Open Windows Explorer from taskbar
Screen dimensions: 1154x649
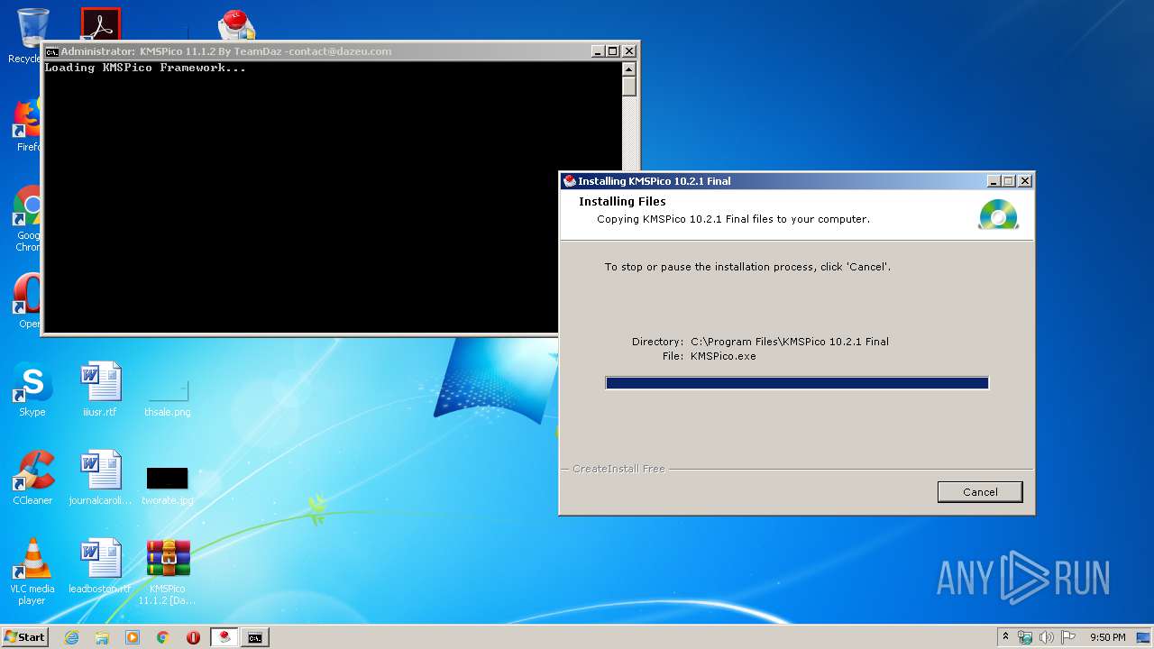pyautogui.click(x=102, y=637)
